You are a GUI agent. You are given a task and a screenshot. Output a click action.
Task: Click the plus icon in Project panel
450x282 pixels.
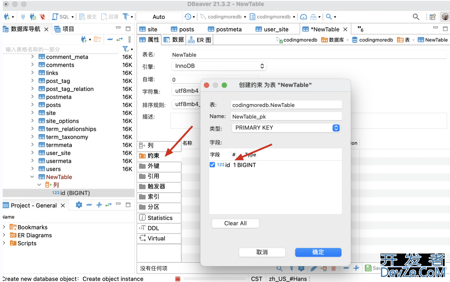click(99, 205)
